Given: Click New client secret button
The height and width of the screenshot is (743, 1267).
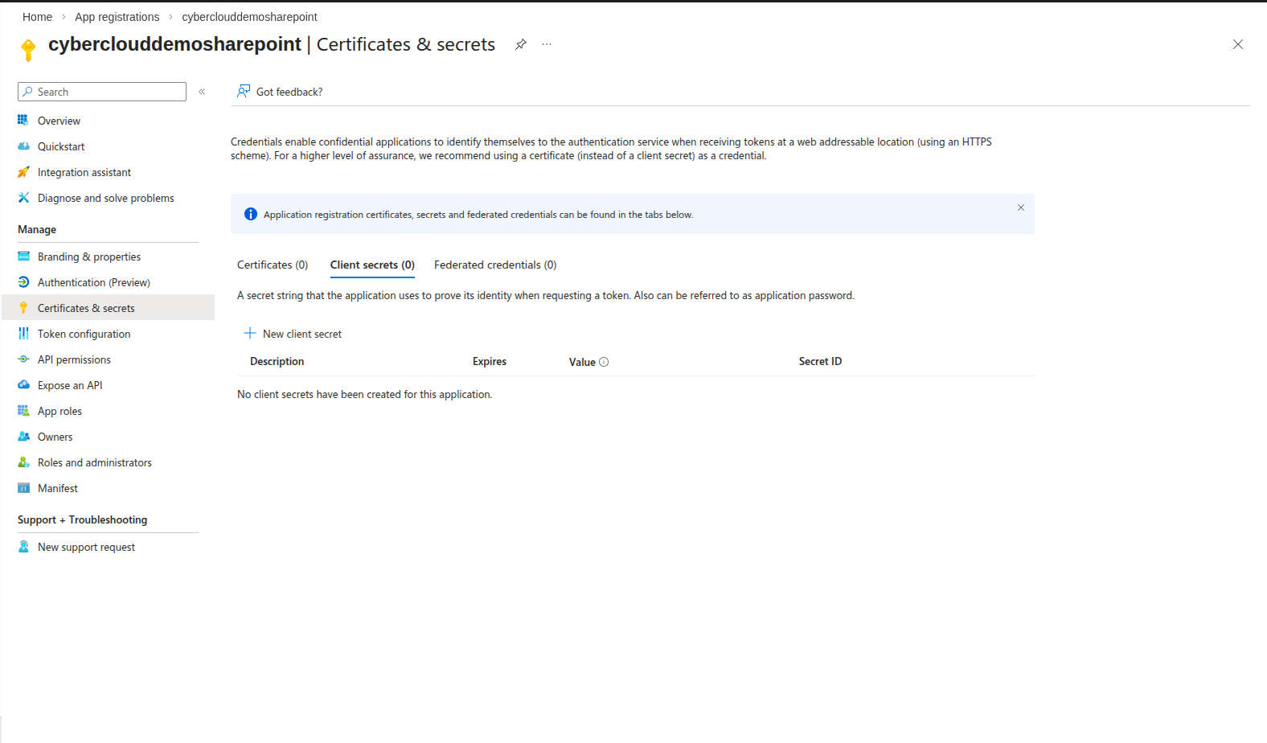Looking at the screenshot, I should tap(293, 334).
